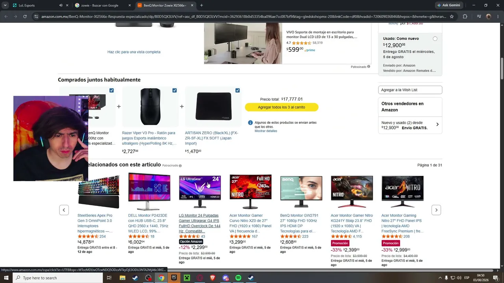Click 'Agregar todos los 3 al carrito'

pos(282,107)
